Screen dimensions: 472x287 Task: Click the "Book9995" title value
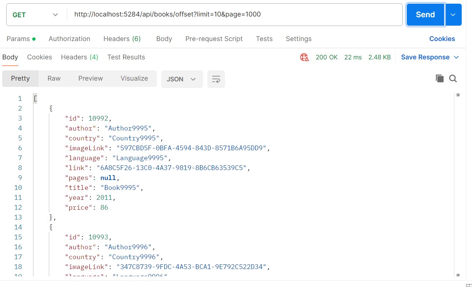(120, 188)
